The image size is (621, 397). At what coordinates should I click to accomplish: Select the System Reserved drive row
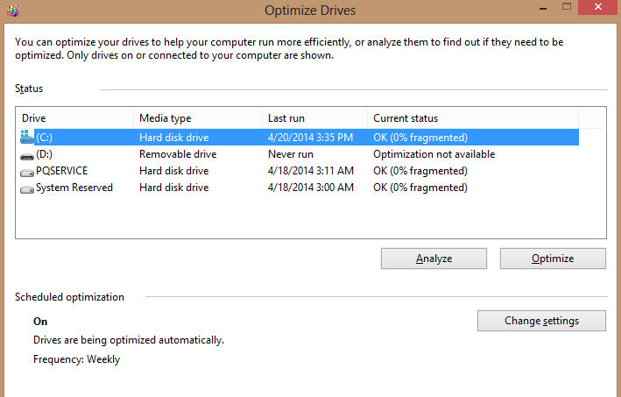coord(299,188)
